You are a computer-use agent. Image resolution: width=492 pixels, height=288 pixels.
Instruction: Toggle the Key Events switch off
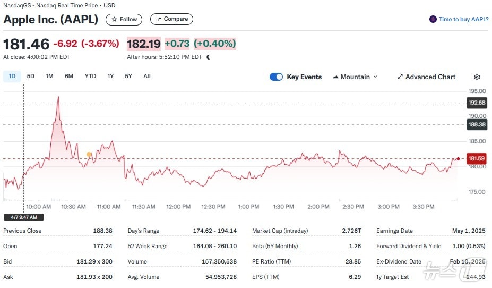276,77
